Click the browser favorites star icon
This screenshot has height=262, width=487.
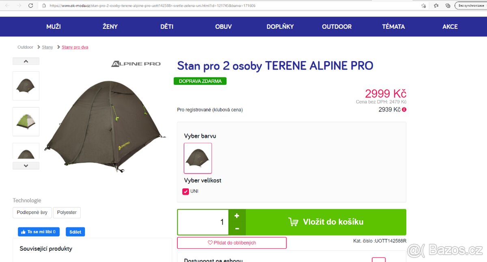(x=424, y=5)
